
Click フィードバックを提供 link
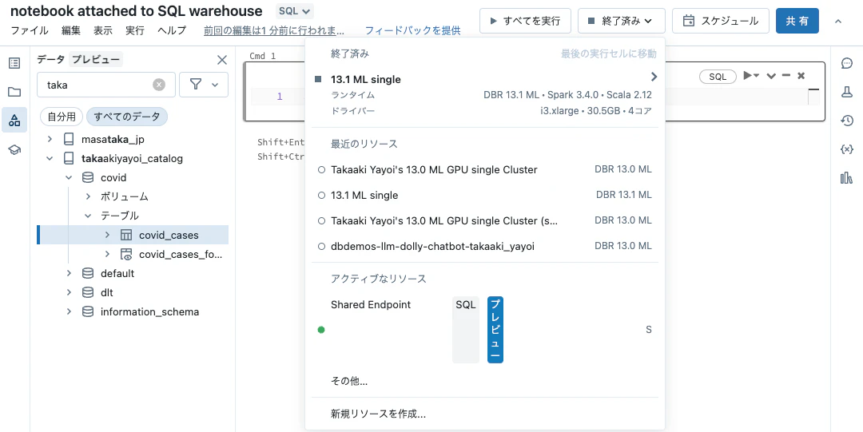413,31
